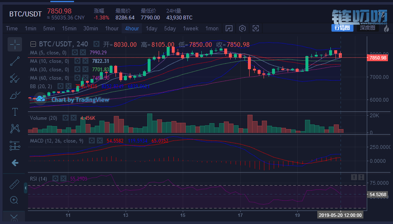Open settings for MA (10, close, 0)

pyautogui.click(x=77, y=61)
